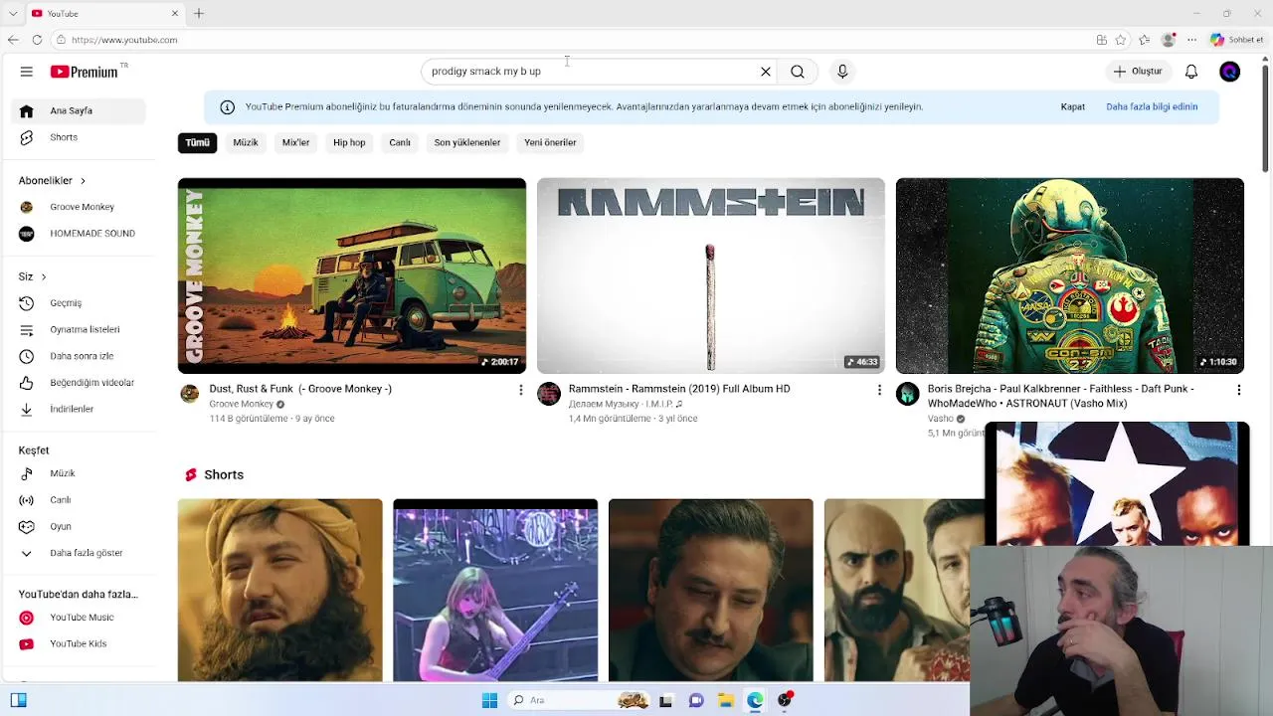Image resolution: width=1273 pixels, height=716 pixels.
Task: Select the Son yüklenenler filter chip
Action: point(467,142)
